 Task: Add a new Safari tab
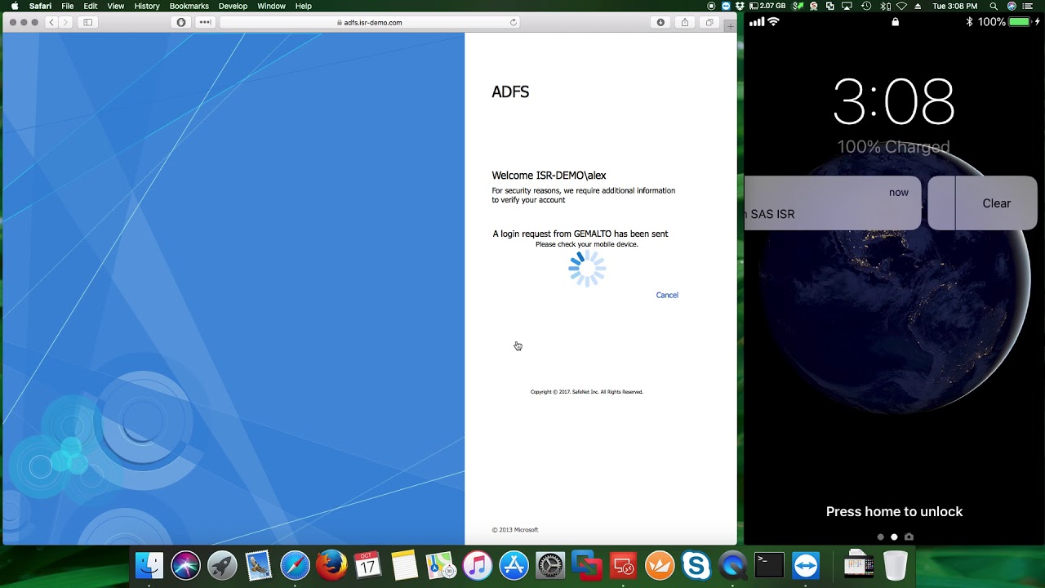tap(730, 26)
